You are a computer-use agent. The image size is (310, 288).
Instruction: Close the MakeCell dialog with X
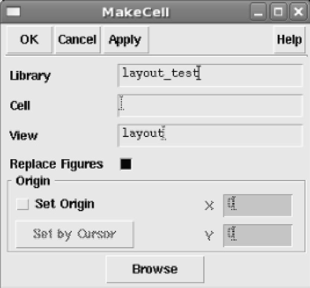[298, 12]
